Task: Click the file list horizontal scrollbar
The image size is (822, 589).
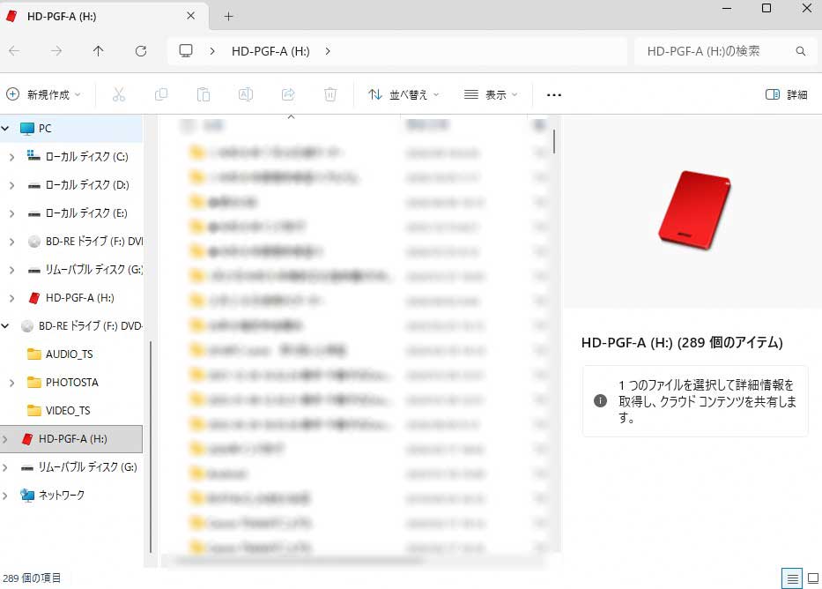Action: tap(298, 561)
